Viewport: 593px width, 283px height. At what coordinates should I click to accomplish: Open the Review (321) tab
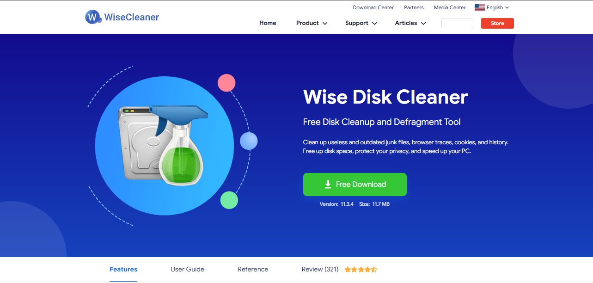coord(320,269)
